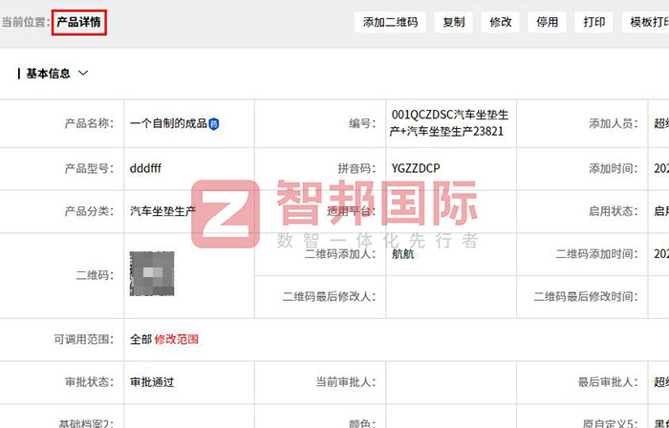Click the 二维码最后修改人 label
The height and width of the screenshot is (428, 669).
[329, 297]
